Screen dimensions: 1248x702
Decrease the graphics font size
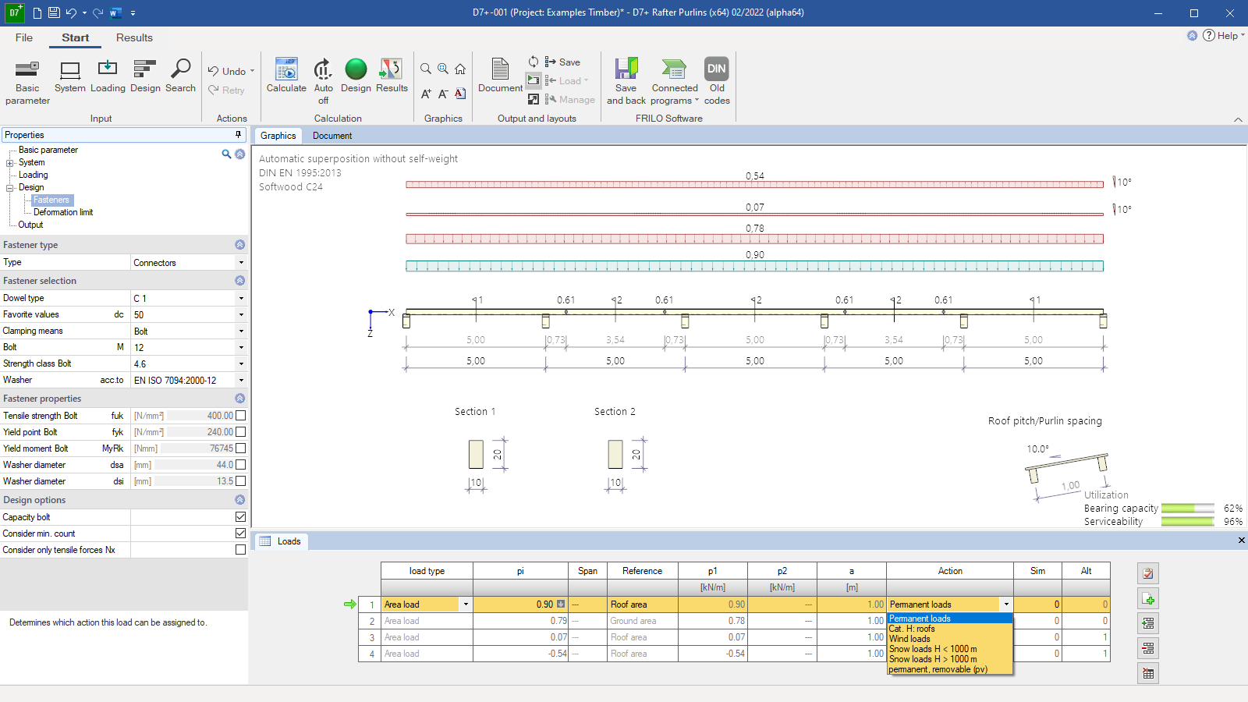pyautogui.click(x=443, y=94)
